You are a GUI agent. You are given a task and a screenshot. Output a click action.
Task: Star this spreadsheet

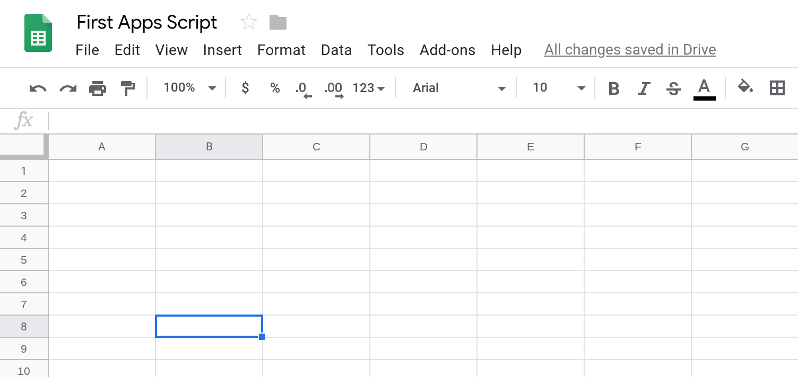[x=248, y=22]
